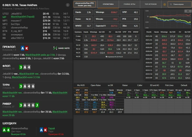Select month row 2020/07
Image resolution: width=192 pixels, height=137 pixels.
click(x=168, y=44)
